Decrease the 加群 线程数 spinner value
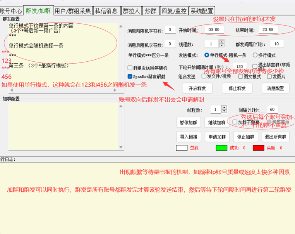This screenshot has width=295, height=234. (x=224, y=111)
